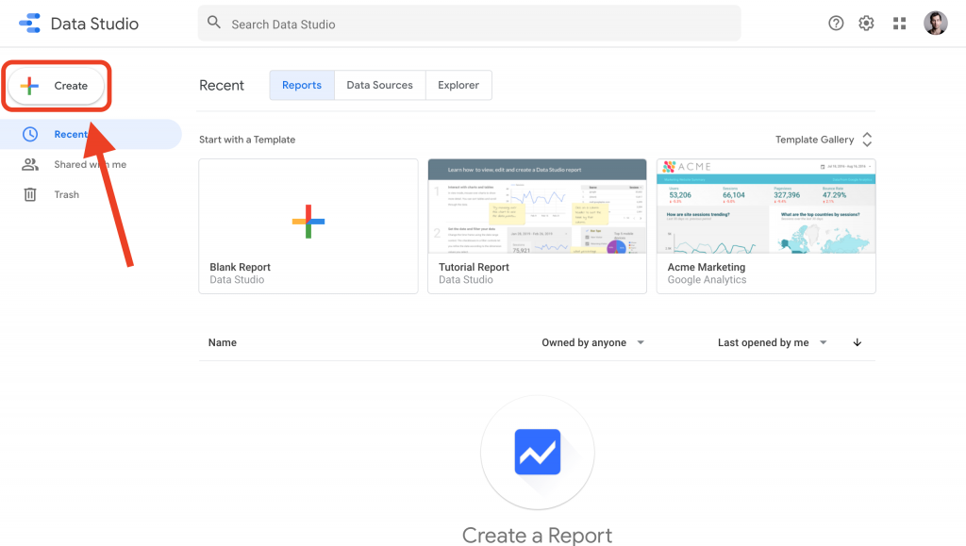Click the Name column header
The width and height of the screenshot is (966, 546).
tap(223, 342)
